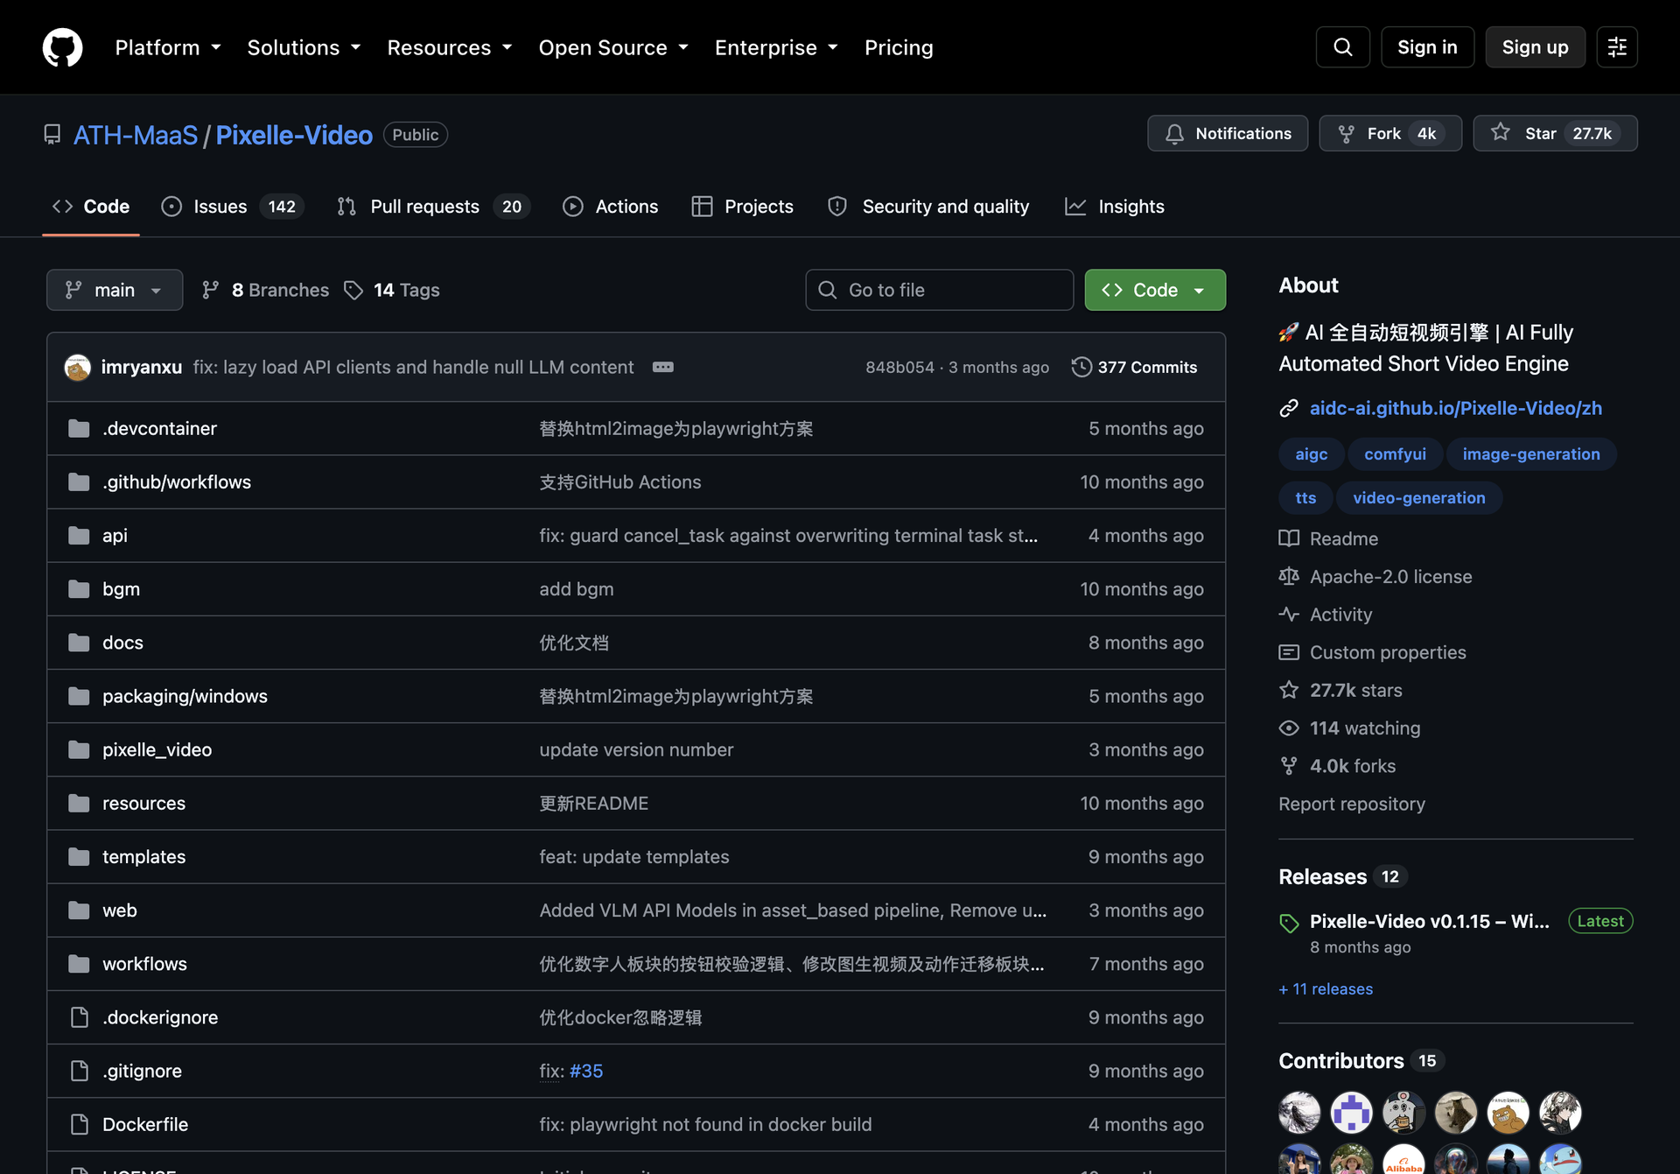
Task: Open the workflows folder
Action: coord(144,964)
